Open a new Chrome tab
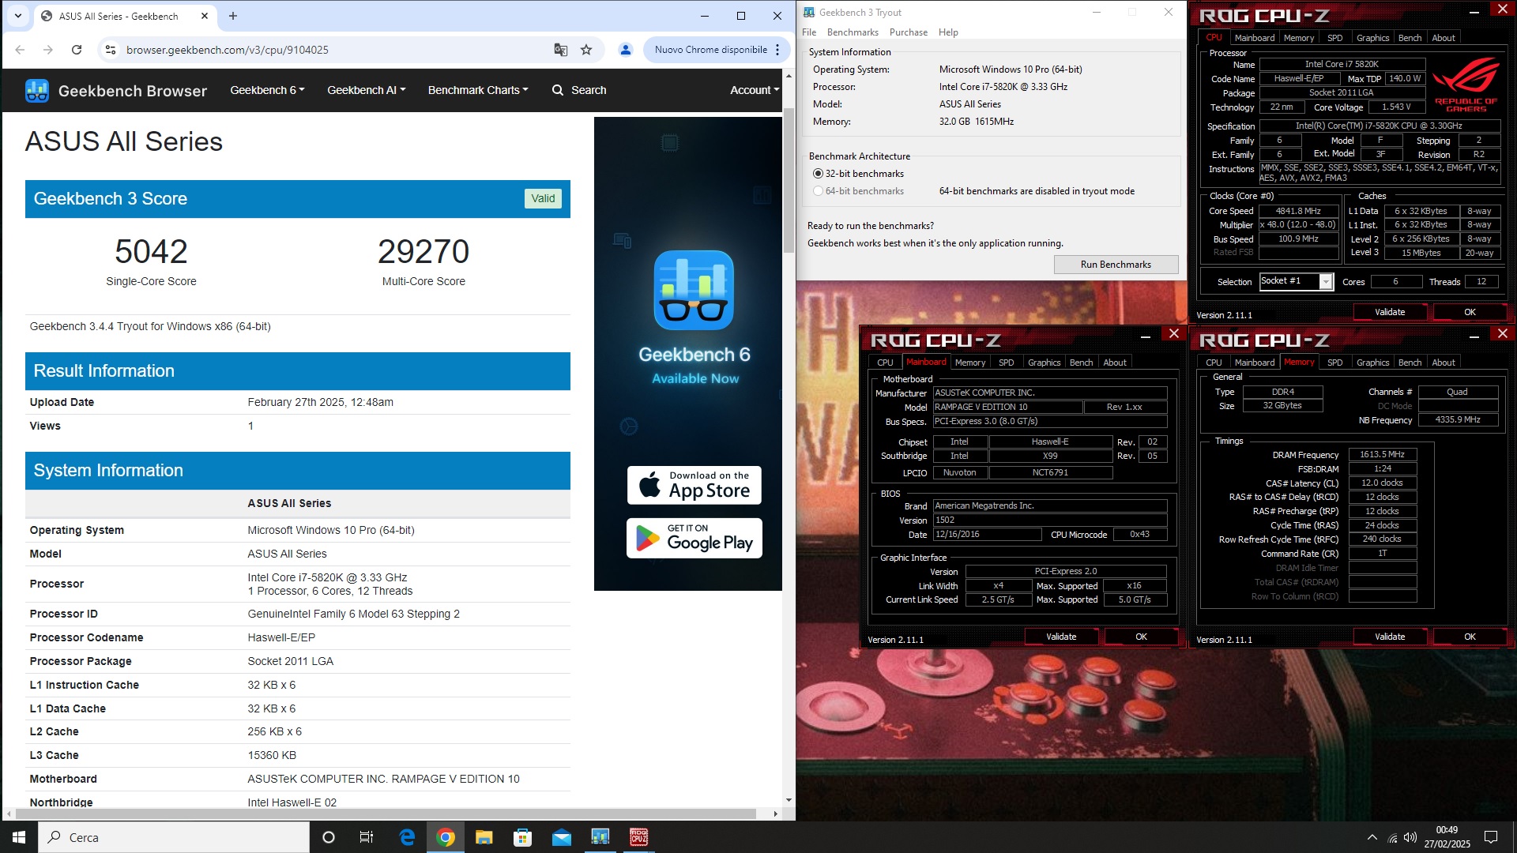 click(233, 16)
